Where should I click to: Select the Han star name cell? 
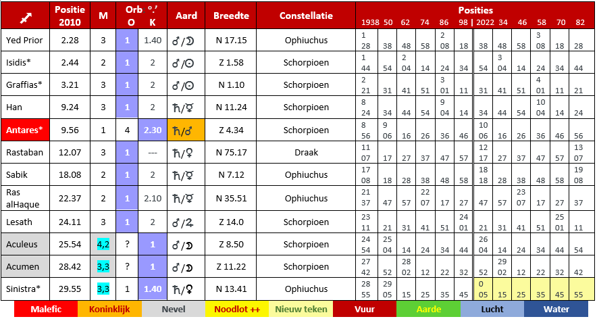25,107
